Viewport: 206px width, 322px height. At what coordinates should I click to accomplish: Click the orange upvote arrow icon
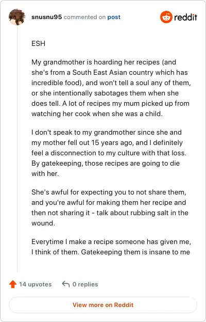coord(13,284)
